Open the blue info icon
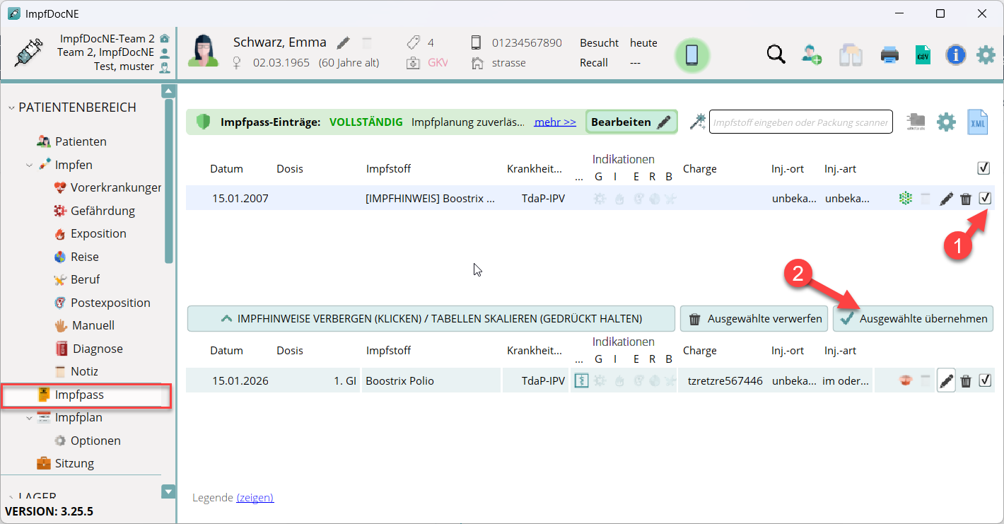The height and width of the screenshot is (524, 1004). tap(955, 54)
